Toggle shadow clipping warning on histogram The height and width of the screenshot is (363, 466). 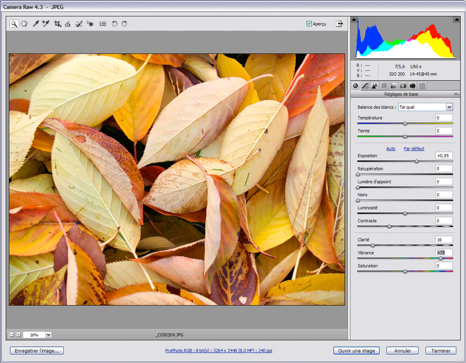point(354,20)
